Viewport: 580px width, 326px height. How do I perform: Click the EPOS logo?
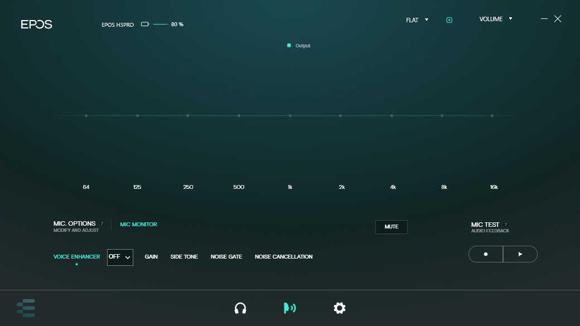[36, 25]
